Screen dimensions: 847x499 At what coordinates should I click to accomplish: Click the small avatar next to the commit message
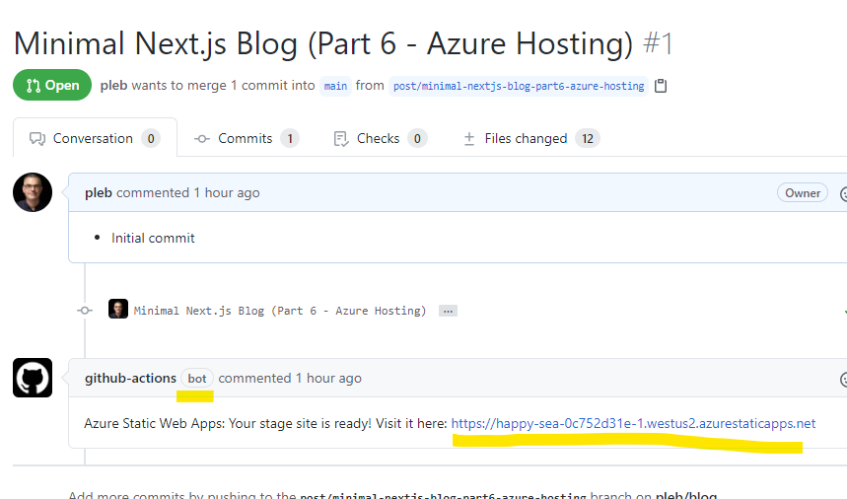(117, 309)
